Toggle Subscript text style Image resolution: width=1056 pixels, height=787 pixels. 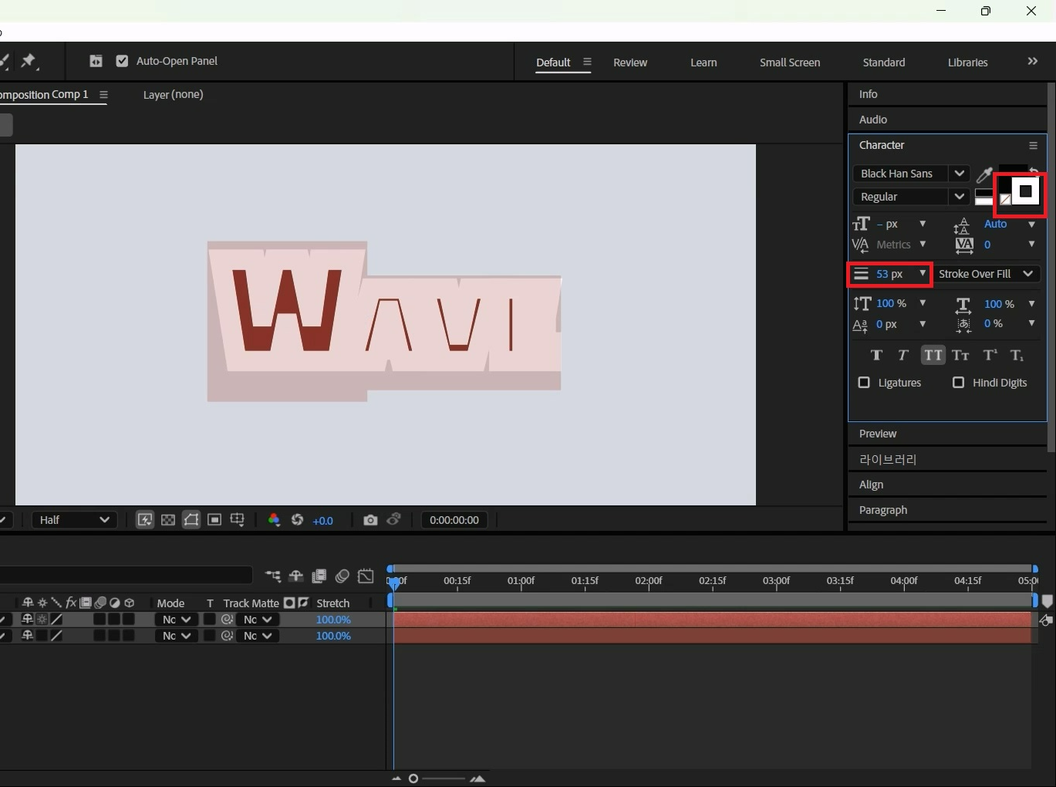tap(1017, 355)
